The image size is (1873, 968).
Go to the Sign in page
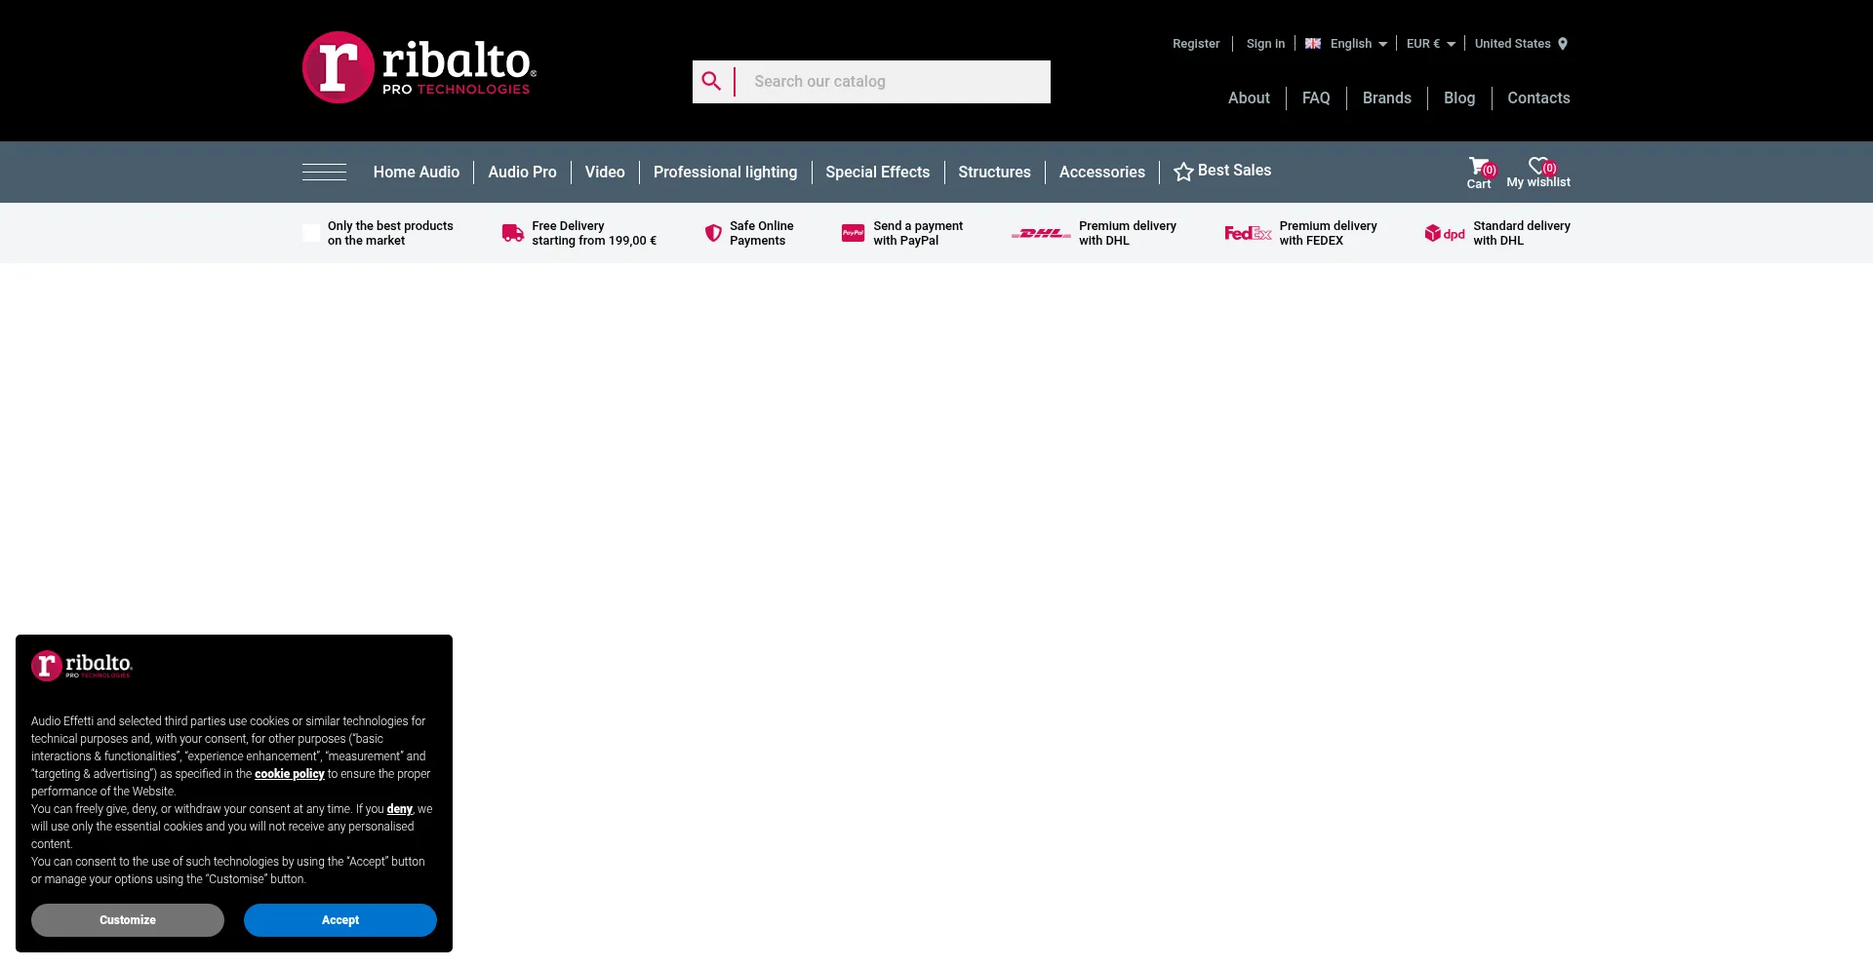point(1265,44)
